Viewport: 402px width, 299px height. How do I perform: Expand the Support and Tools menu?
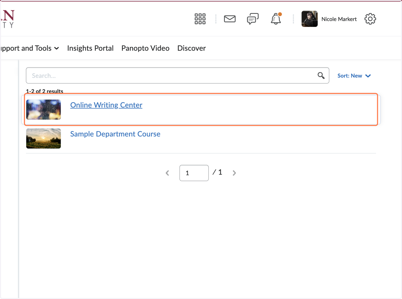[29, 48]
